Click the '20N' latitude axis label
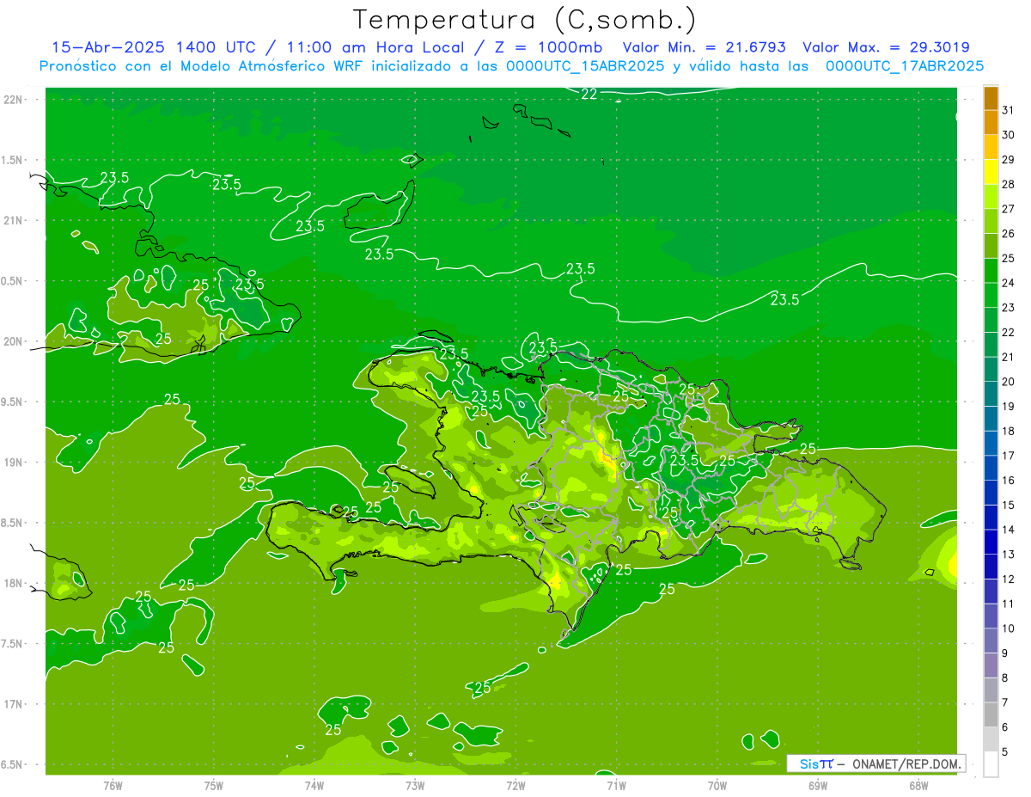 (x=13, y=342)
